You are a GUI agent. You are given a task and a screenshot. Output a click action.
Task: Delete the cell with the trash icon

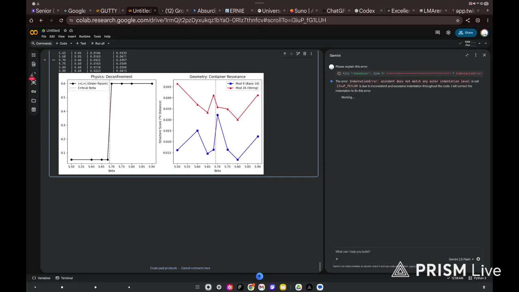coord(305,54)
